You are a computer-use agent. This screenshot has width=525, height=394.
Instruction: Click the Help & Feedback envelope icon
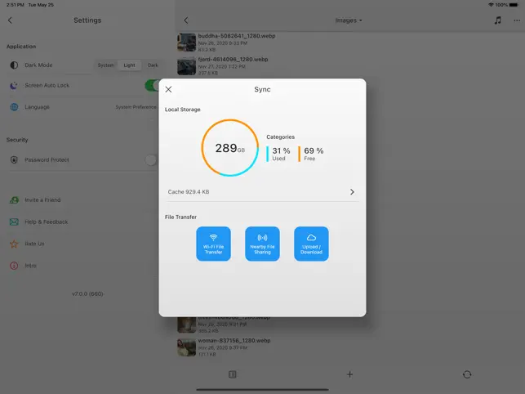14,222
